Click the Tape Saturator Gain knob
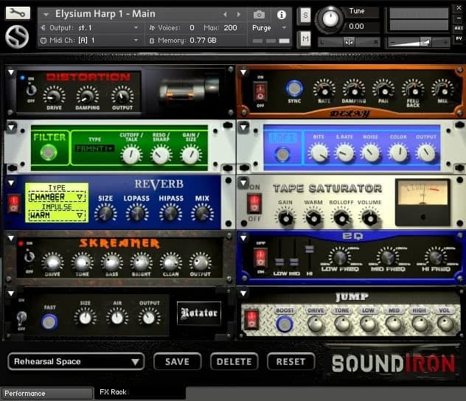Viewport: 466px width, 401px height. 285,218
